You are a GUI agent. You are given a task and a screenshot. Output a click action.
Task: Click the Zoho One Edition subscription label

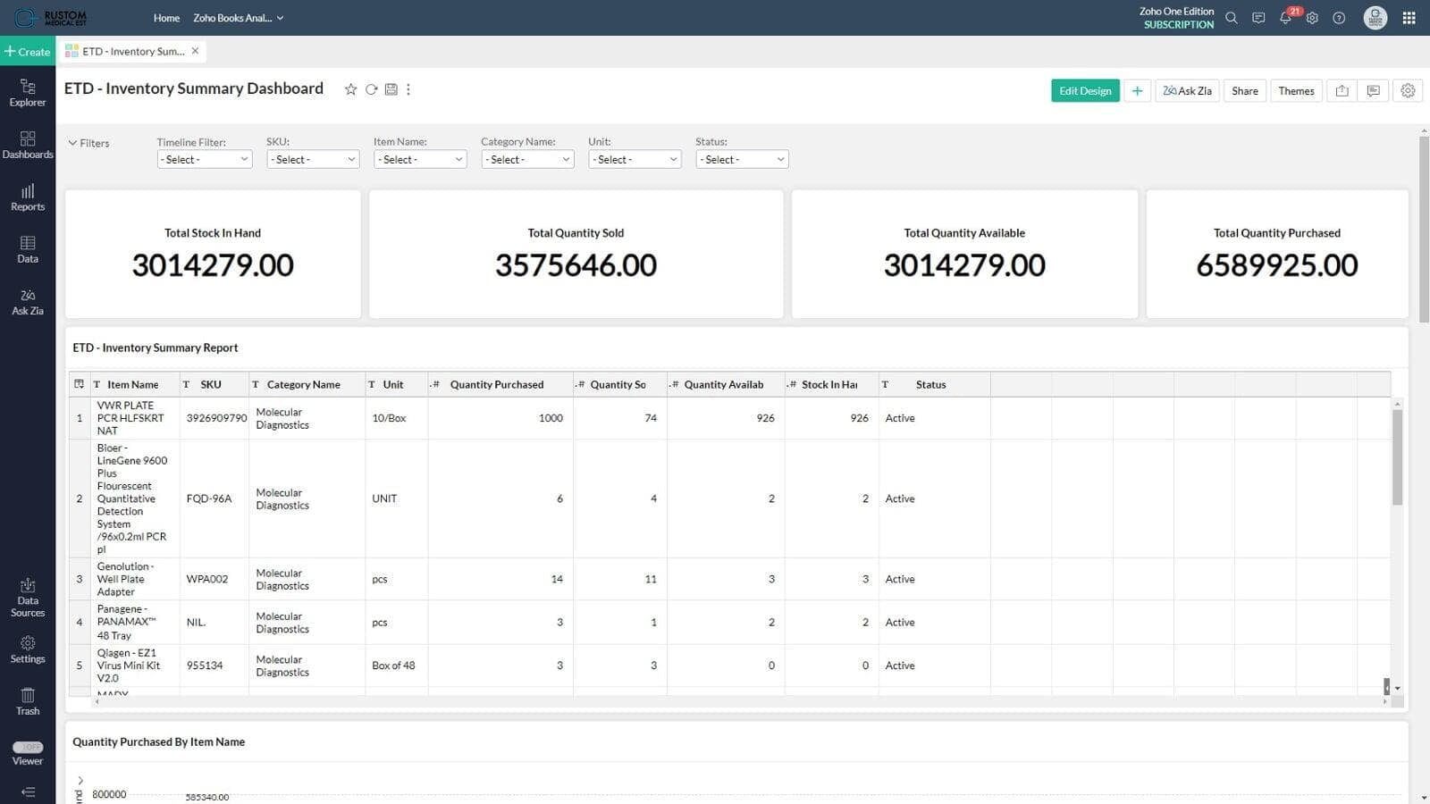point(1177,18)
